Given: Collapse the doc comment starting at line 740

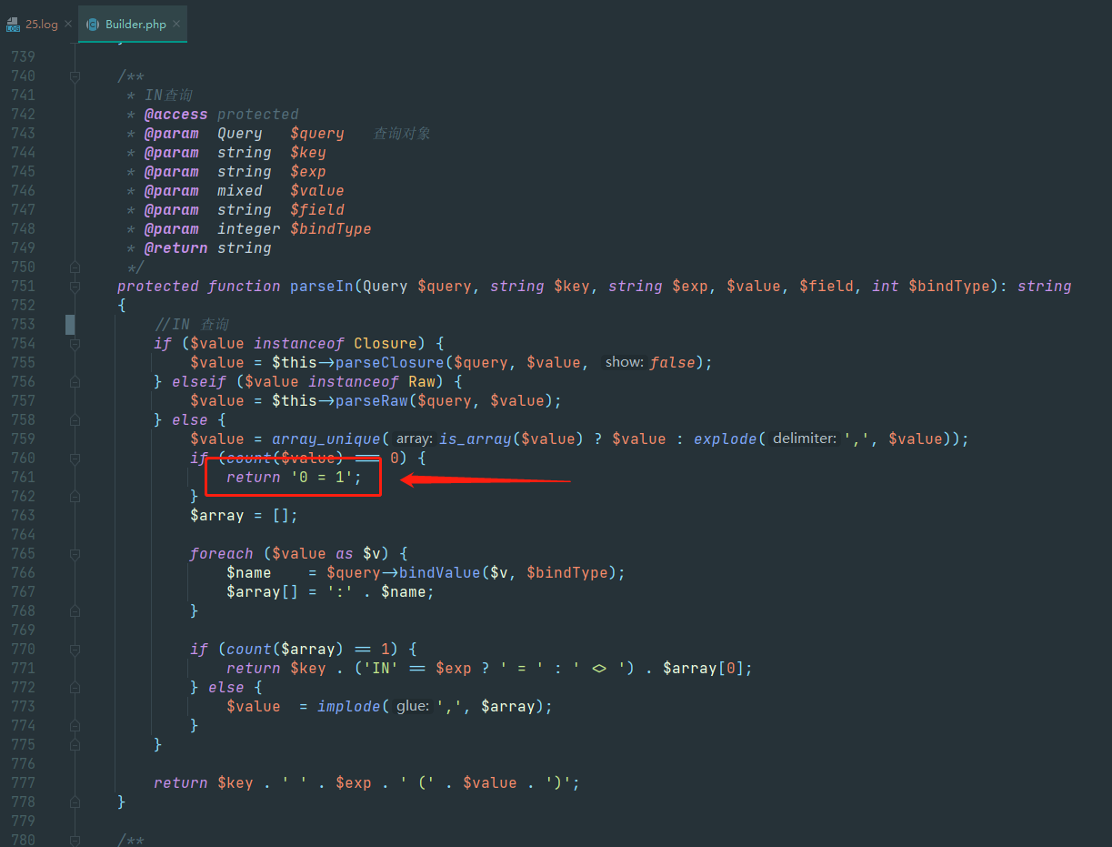Looking at the screenshot, I should pos(75,76).
